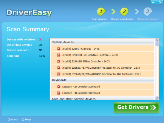Click the Devices scanned count 95
Image resolution: width=164 pixels, height=123 pixels.
pos(41,50)
